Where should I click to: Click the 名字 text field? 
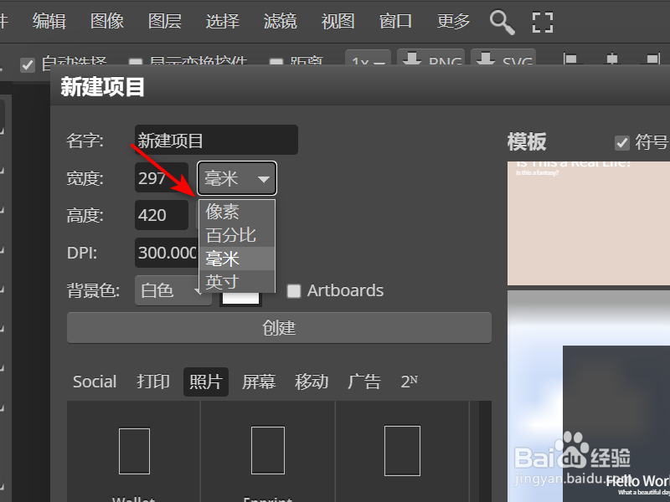point(216,140)
